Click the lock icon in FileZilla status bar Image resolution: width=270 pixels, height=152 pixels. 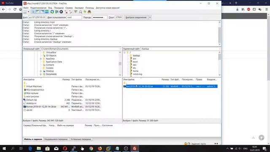(186, 144)
